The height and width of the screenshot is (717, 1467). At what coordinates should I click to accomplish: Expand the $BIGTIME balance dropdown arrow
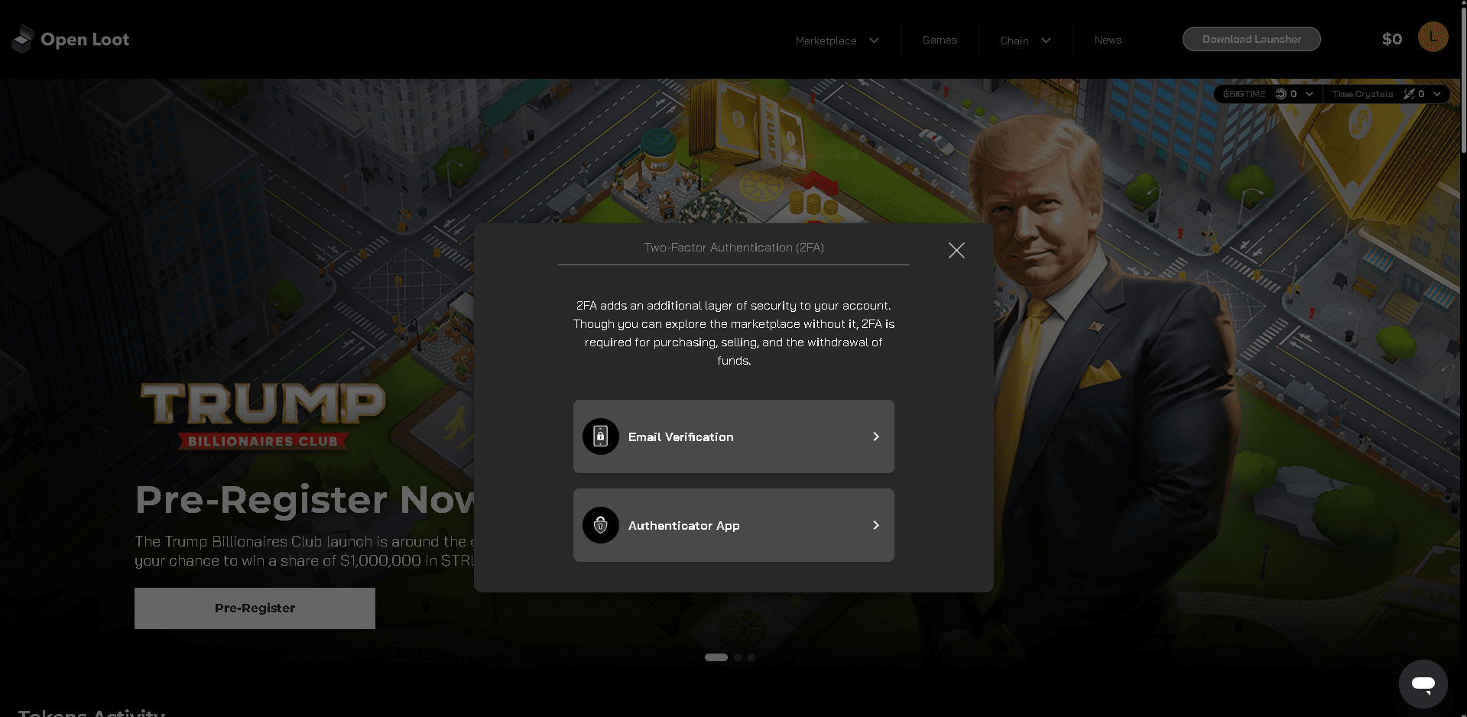point(1310,94)
